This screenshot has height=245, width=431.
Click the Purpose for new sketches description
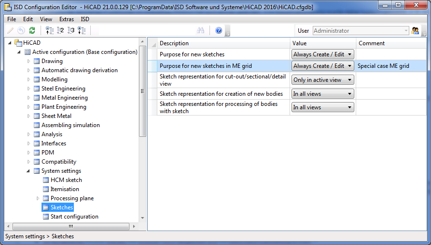point(192,54)
